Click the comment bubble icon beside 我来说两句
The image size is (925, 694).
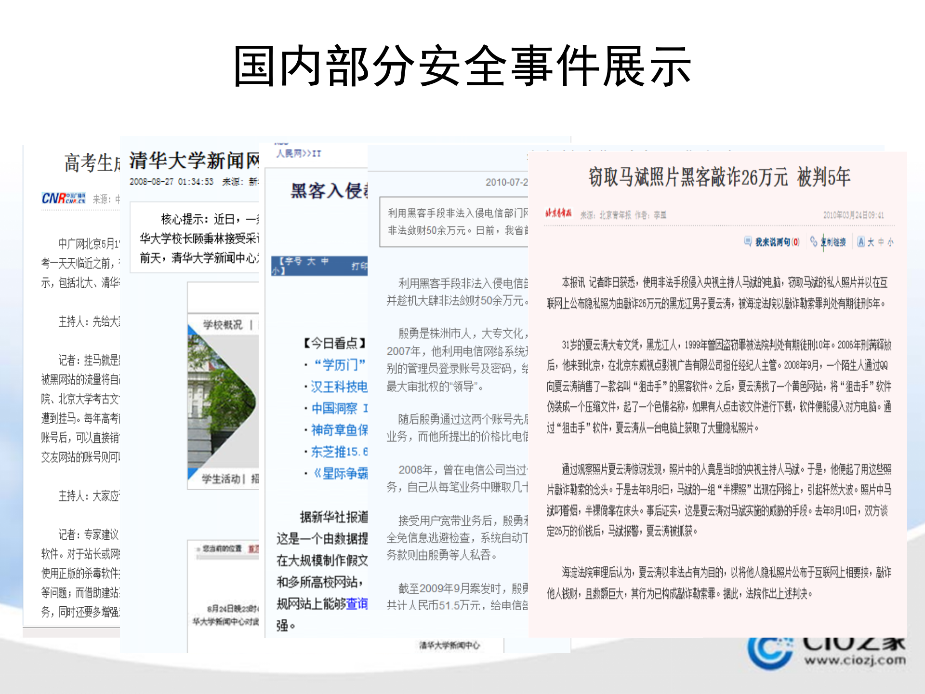[749, 240]
